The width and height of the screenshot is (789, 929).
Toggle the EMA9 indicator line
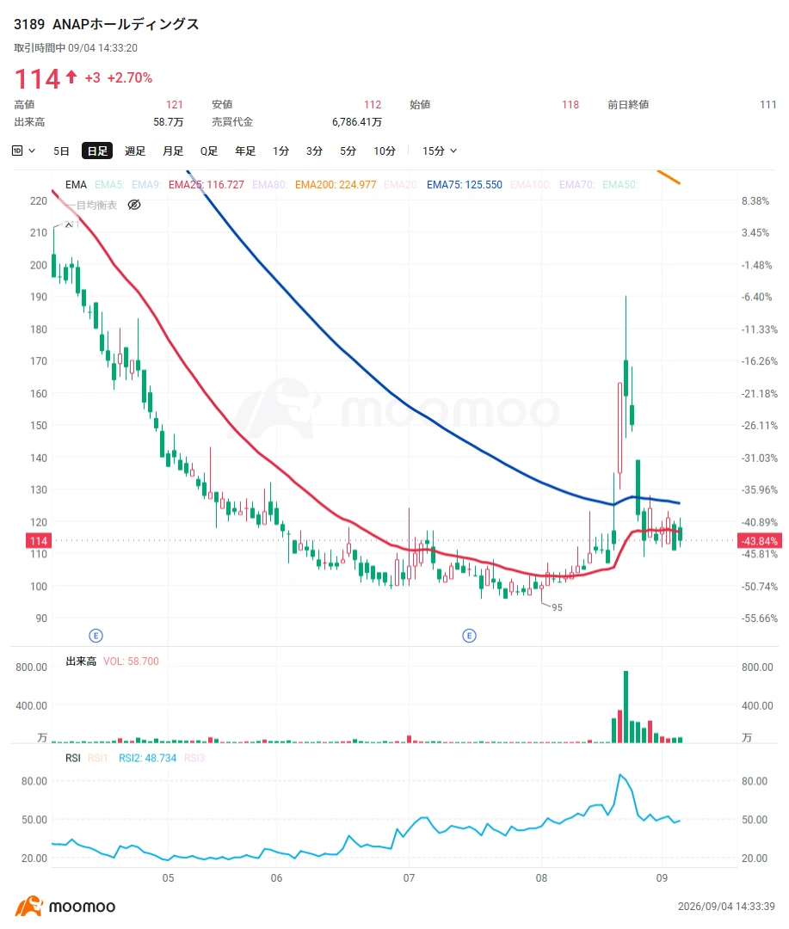coord(146,185)
